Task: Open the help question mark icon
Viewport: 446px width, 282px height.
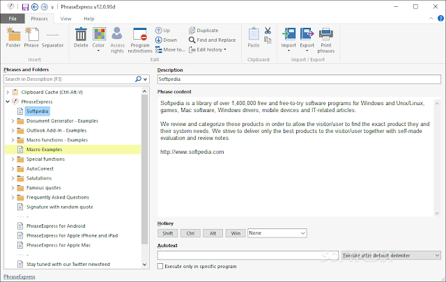Action: point(440,19)
